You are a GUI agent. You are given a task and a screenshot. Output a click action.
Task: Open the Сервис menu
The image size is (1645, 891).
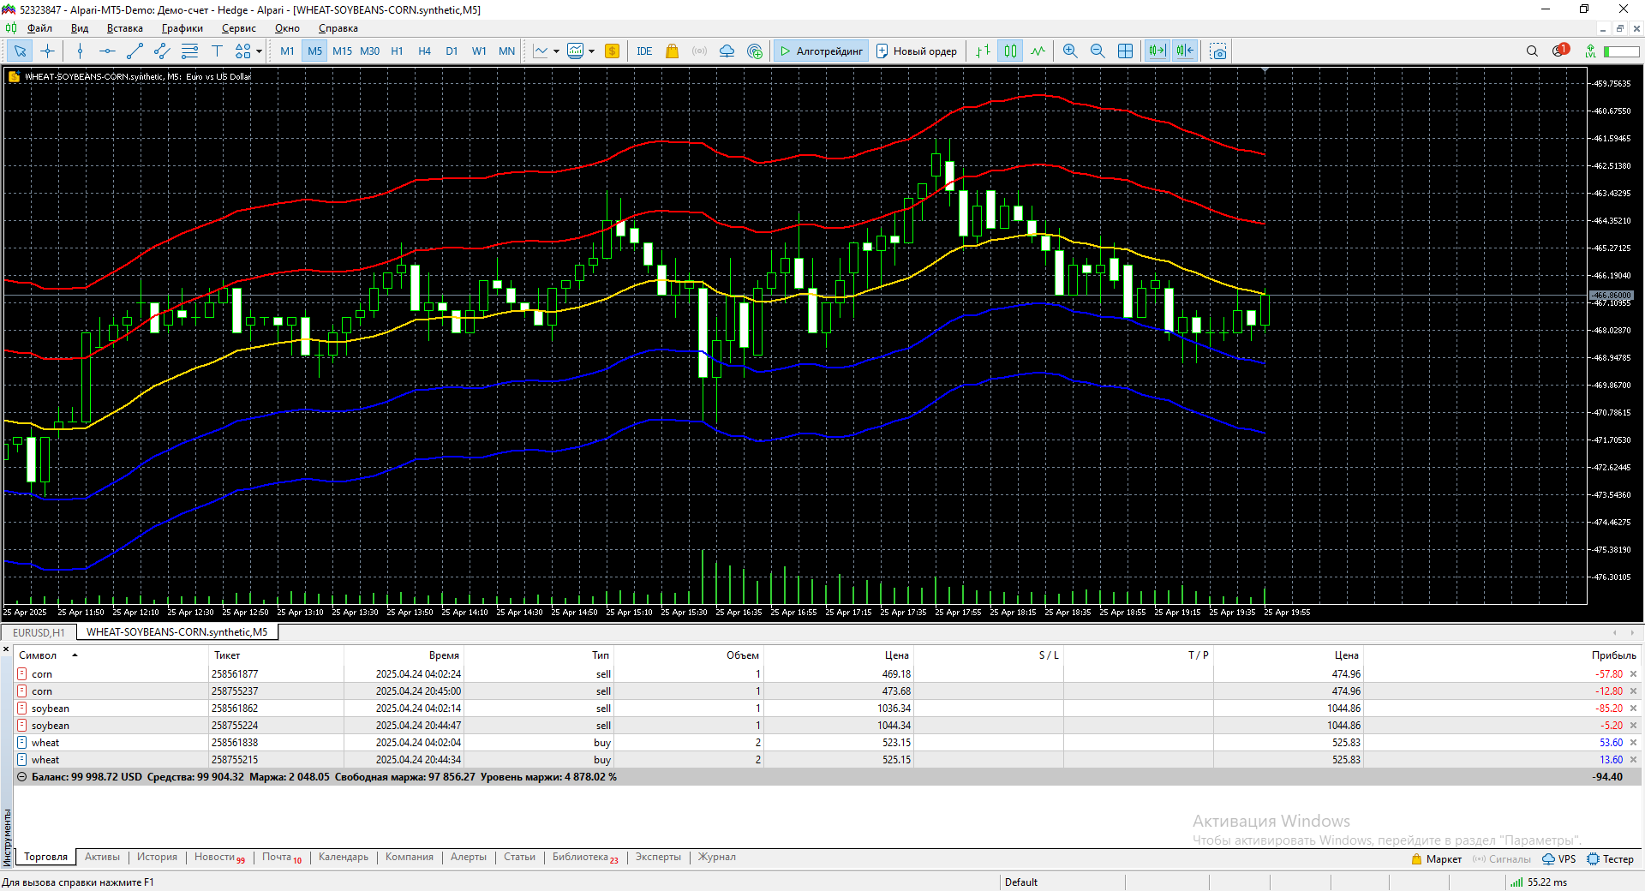[x=239, y=28]
